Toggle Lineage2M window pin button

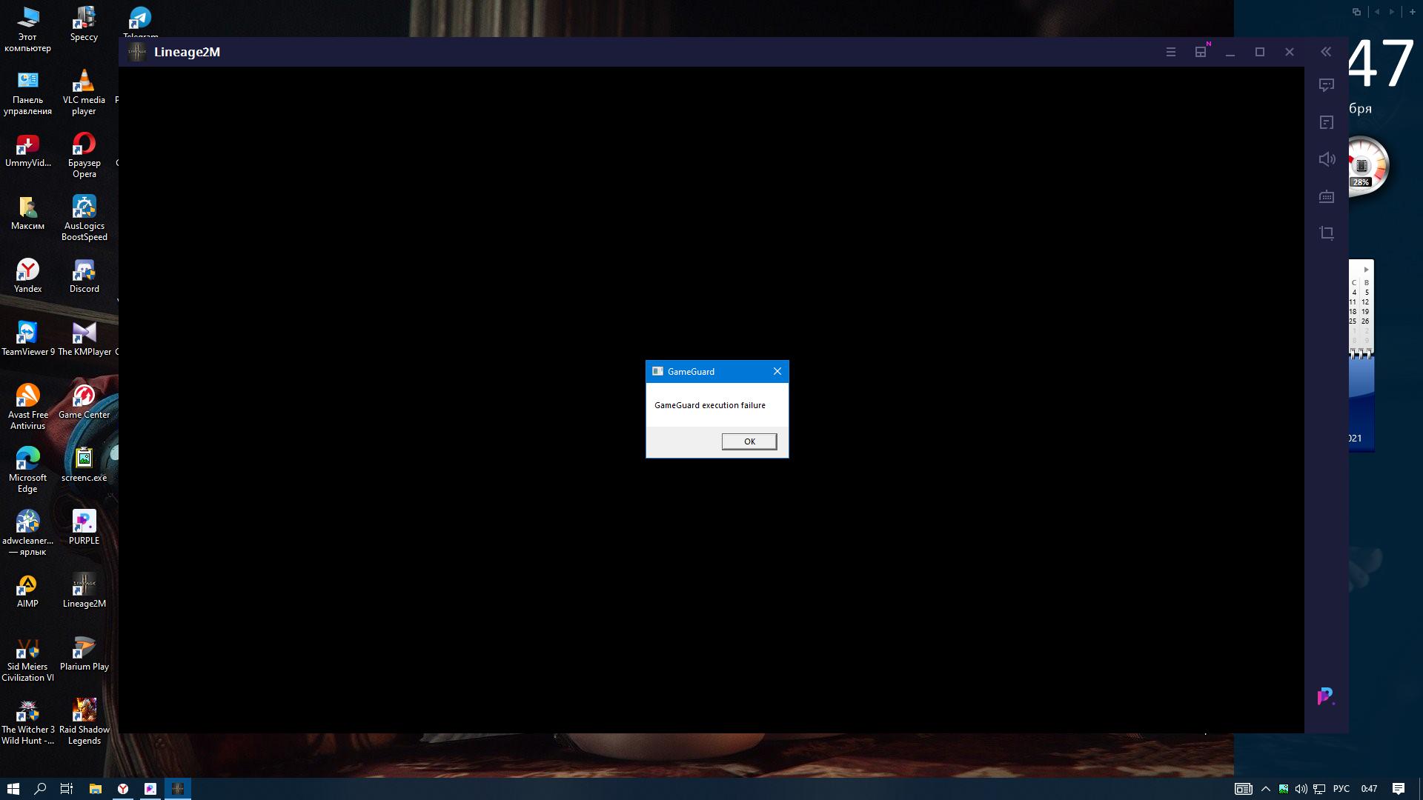tap(1200, 51)
